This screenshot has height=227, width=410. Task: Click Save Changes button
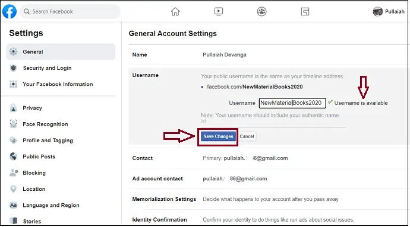point(218,136)
